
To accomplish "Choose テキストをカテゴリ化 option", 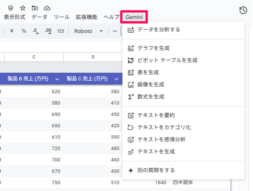I will point(183,127).
